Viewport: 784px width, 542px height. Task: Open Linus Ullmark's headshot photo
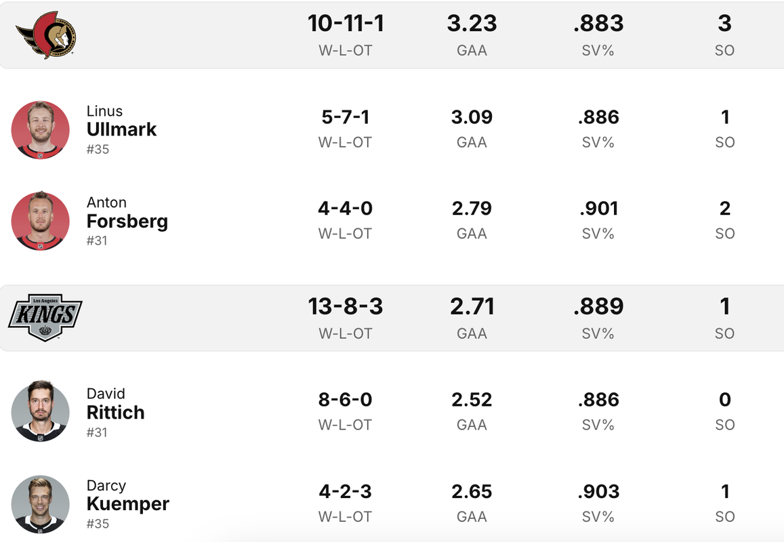coord(41,130)
